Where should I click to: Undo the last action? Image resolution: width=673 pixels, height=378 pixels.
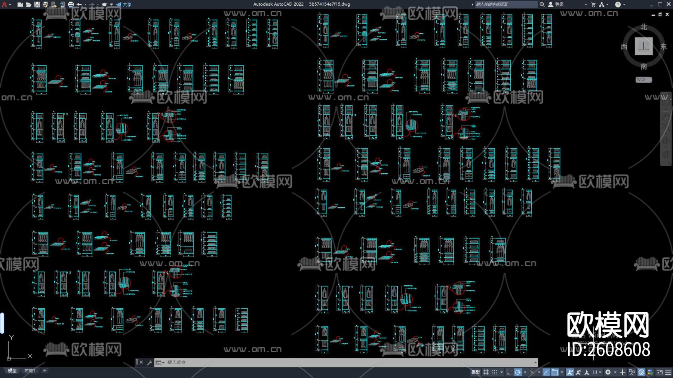pyautogui.click(x=79, y=4)
